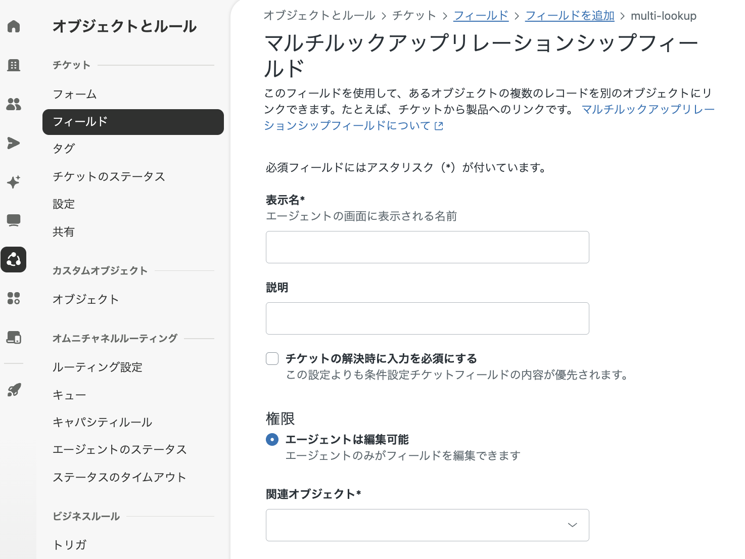
Task: Check 'チケットの解決時に入力を必須にする' checkbox
Action: [x=272, y=358]
